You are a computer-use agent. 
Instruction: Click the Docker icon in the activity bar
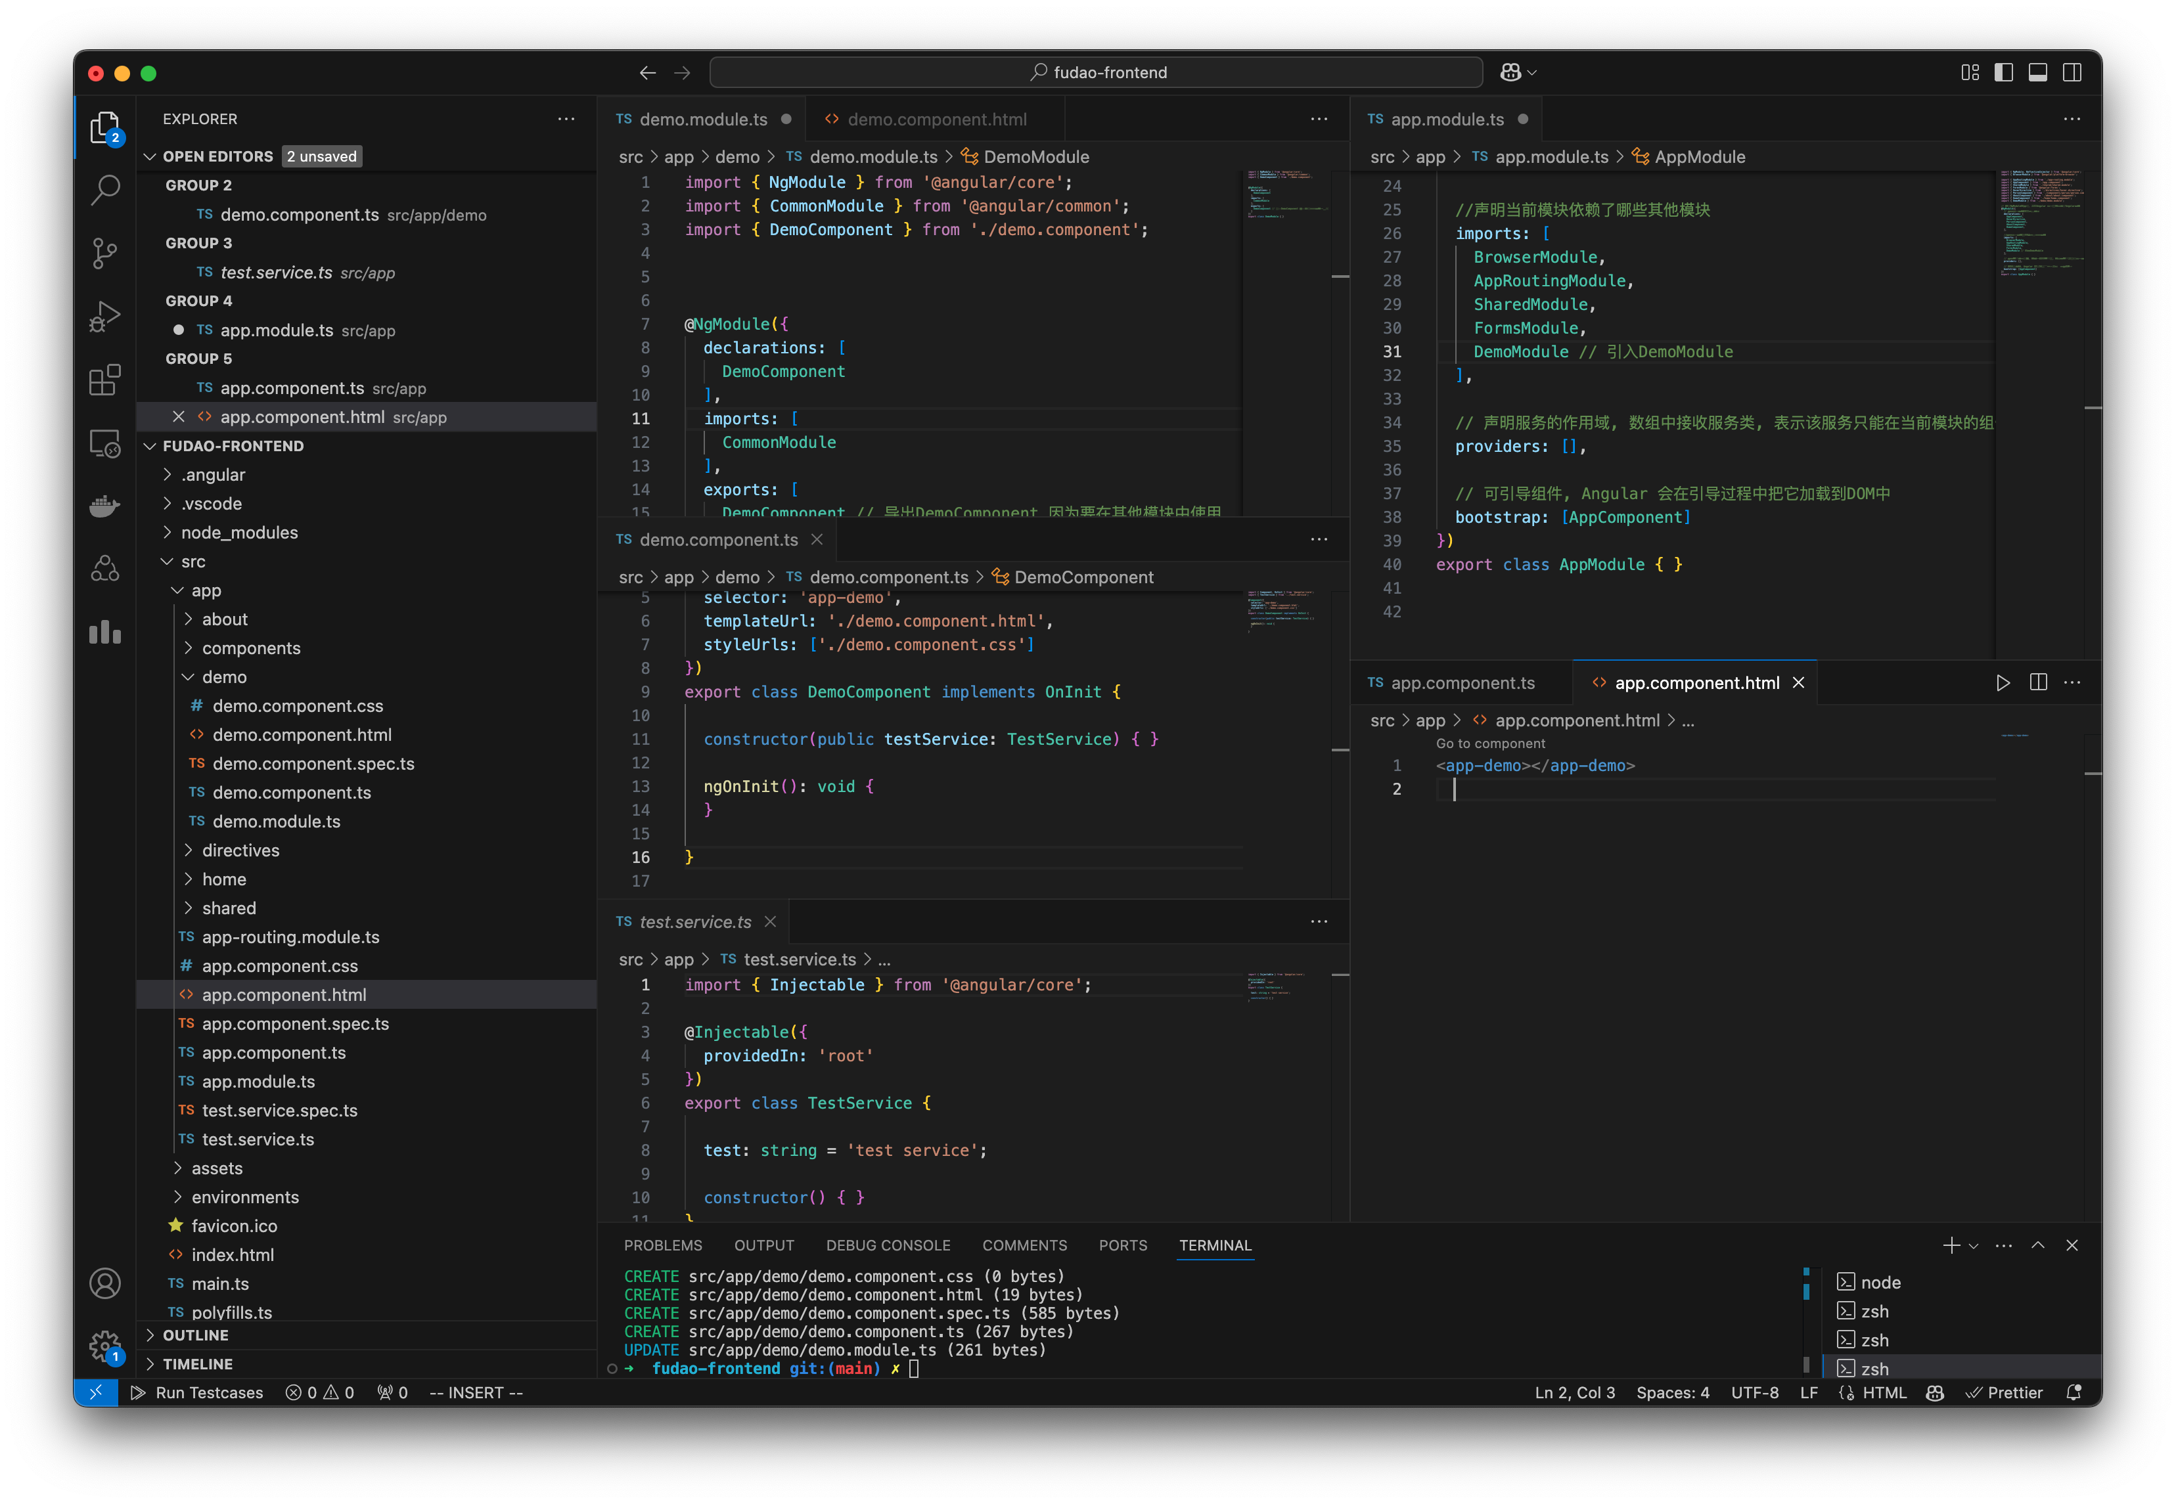[x=104, y=506]
